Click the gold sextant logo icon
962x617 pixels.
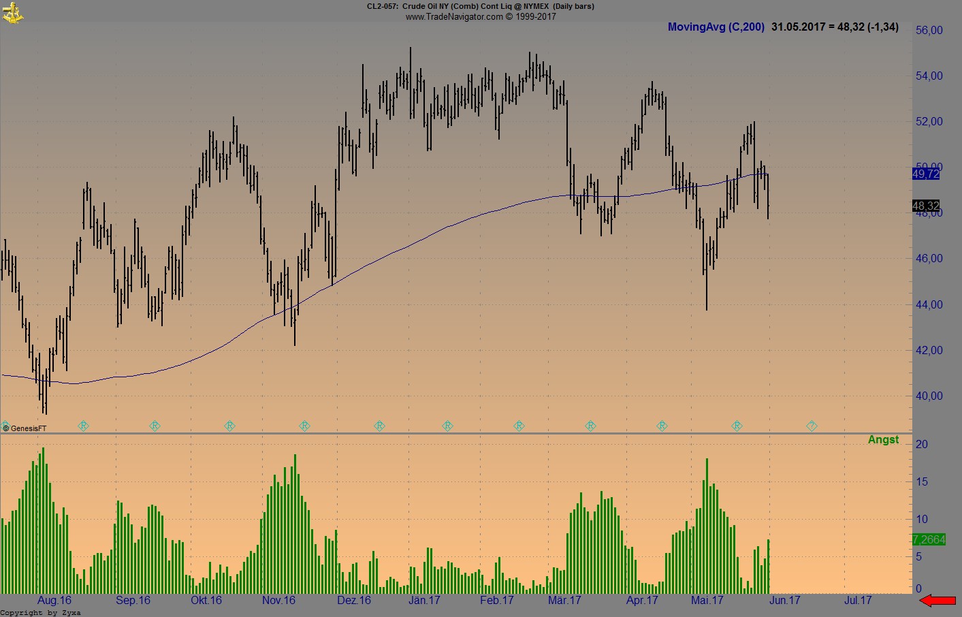pyautogui.click(x=14, y=12)
